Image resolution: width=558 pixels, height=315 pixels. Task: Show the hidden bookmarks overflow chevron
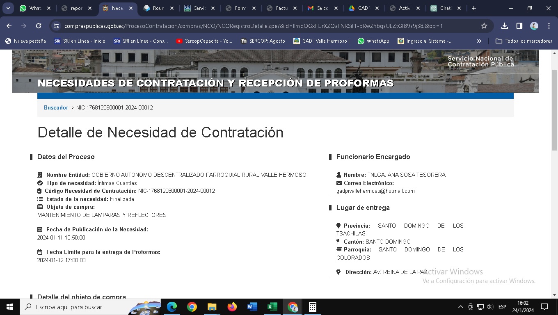pyautogui.click(x=479, y=41)
